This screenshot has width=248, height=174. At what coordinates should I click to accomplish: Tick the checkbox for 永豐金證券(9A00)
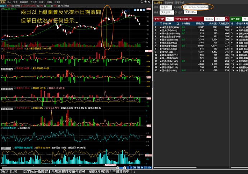160,27
